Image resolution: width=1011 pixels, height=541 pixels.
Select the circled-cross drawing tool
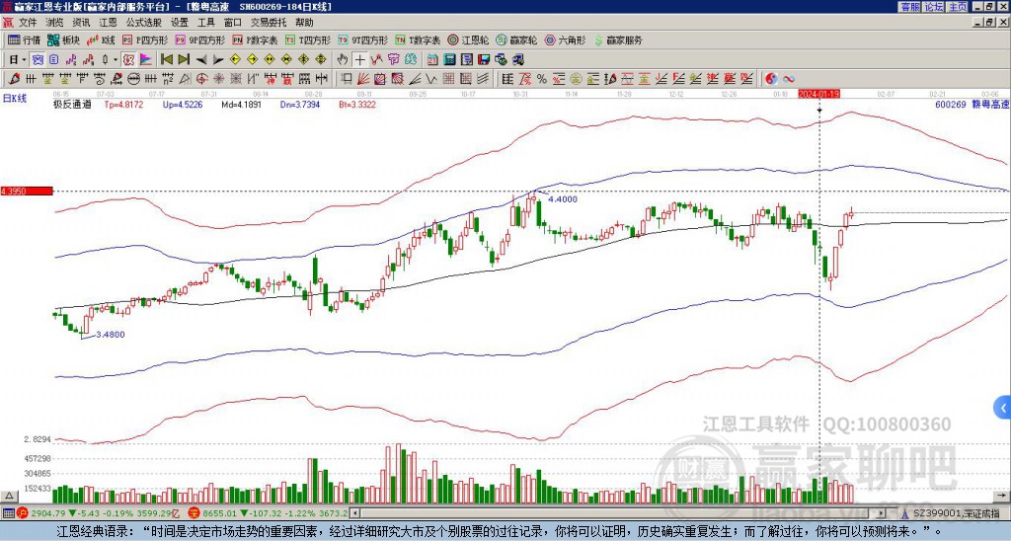click(x=201, y=79)
